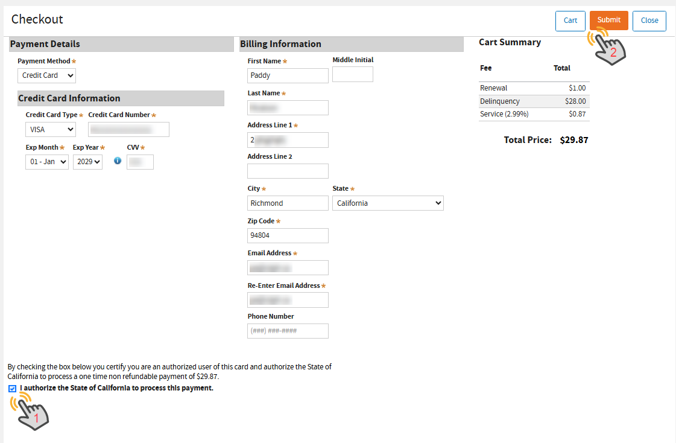Open the State dropdown showing California
Screen dimensions: 676x443
pos(388,203)
